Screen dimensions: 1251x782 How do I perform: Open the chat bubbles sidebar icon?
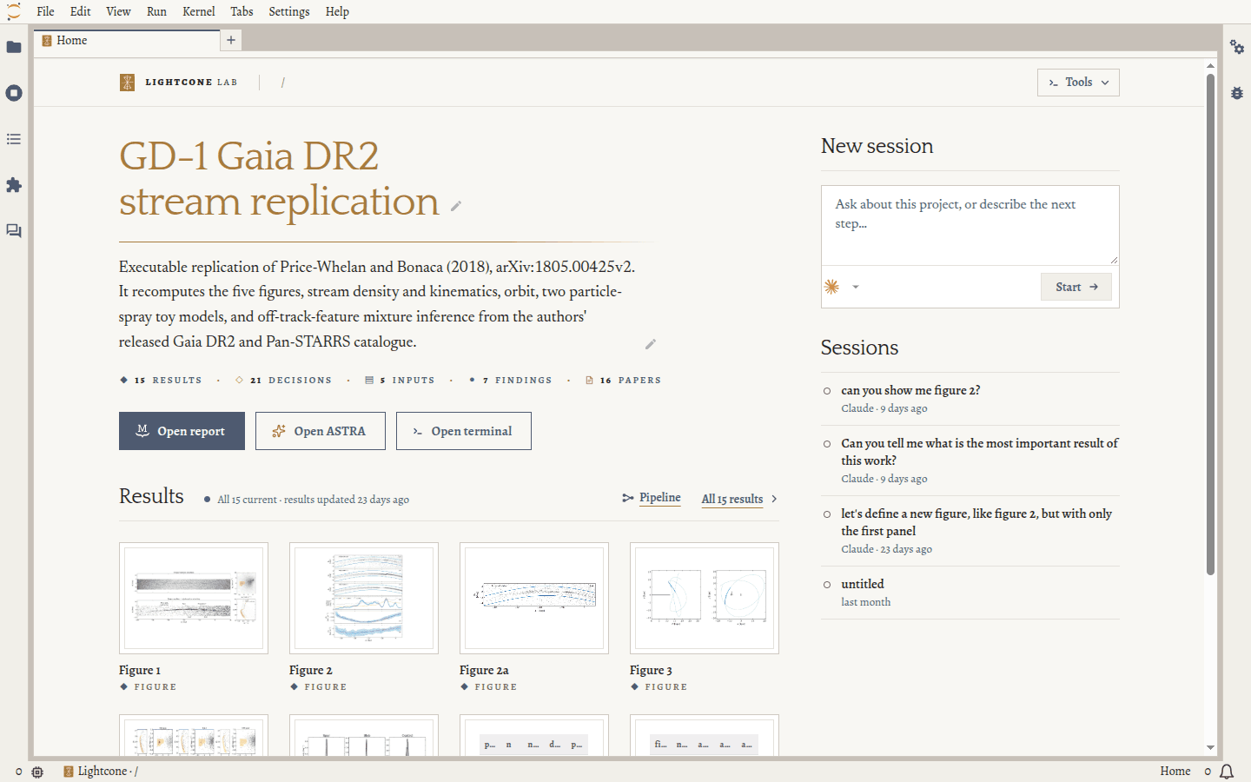(14, 231)
